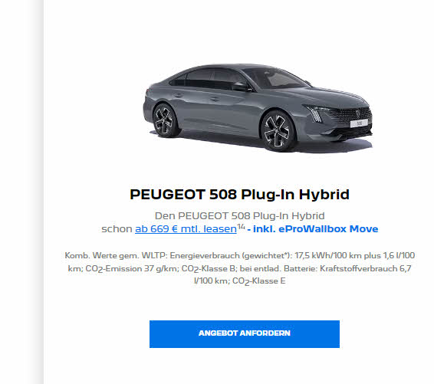Screen dimensions: 434x384
Task: Click the ANGEBOT ANFORDERN button
Action: click(x=245, y=334)
